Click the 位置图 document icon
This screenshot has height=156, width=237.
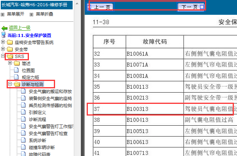[x=16, y=70]
